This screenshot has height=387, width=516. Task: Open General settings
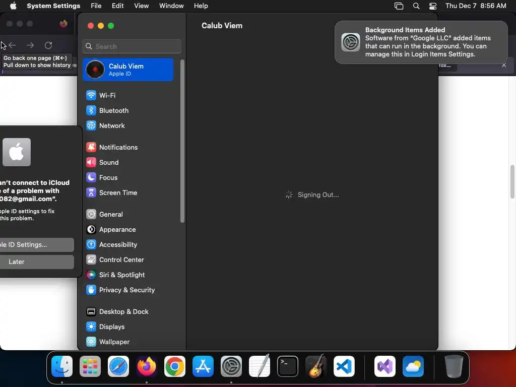128,215
